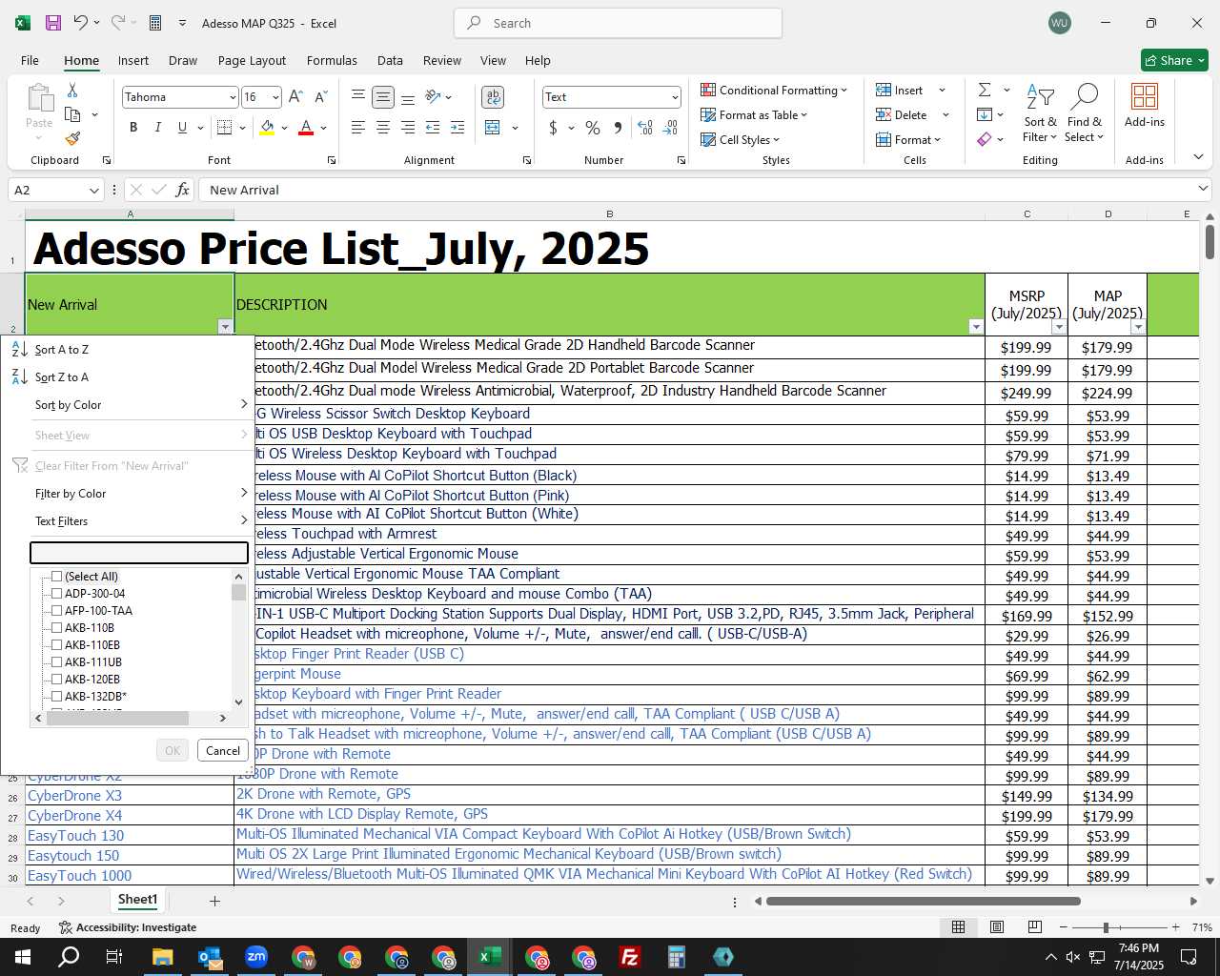Screen dimensions: 1220x976
Task: Click the Fill Color yellow swatch
Action: pyautogui.click(x=267, y=127)
